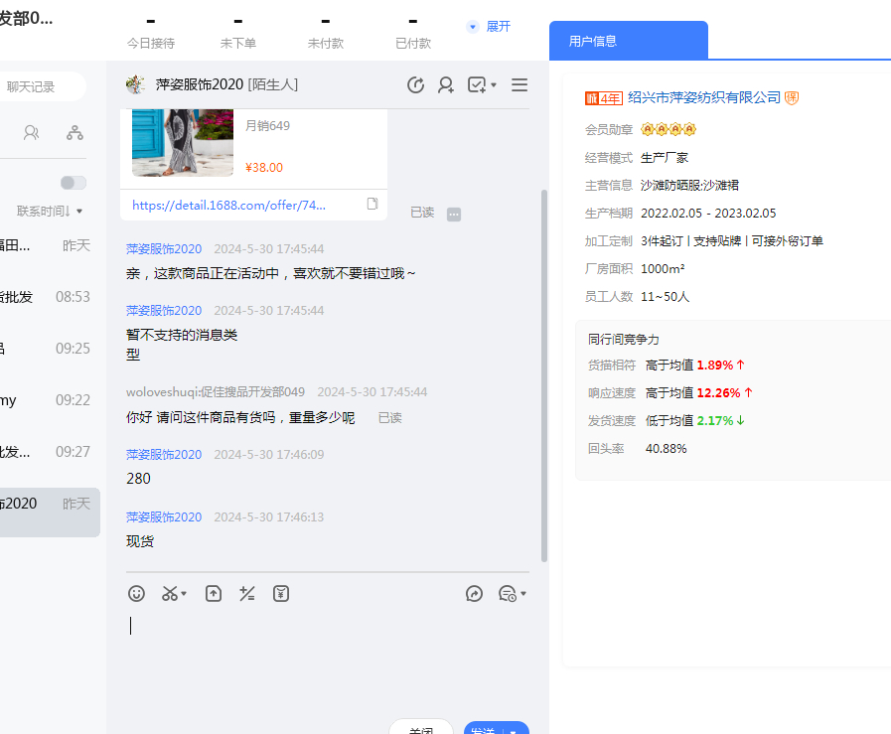Screen dimensions: 891x734
Task: Click the refresh history clock icon
Action: coord(416,85)
